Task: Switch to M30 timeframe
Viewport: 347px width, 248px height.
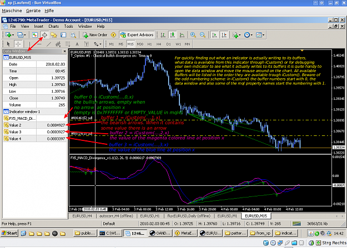Action: 140,44
